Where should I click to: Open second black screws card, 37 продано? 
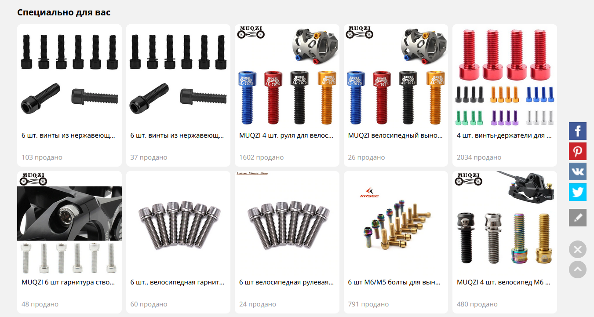[x=178, y=95]
